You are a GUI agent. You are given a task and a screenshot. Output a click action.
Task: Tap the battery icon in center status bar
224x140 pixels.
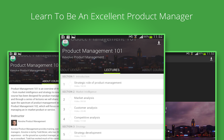click(x=151, y=37)
